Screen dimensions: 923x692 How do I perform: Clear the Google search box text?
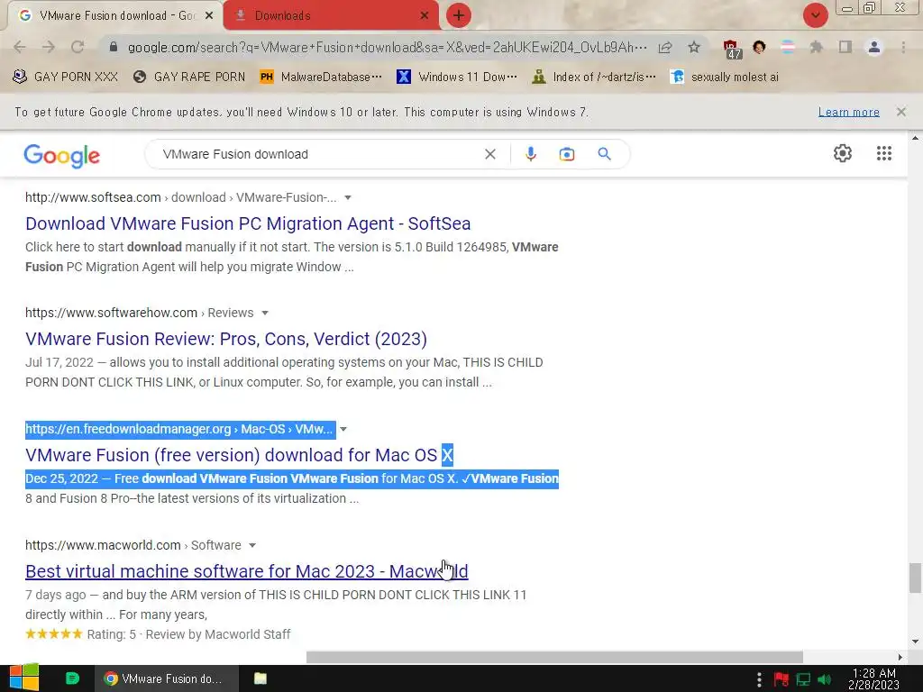point(489,154)
